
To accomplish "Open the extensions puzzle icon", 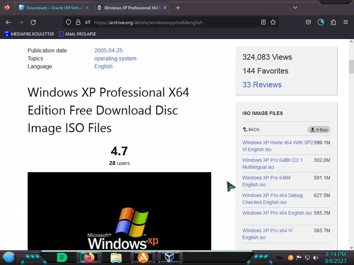I will pyautogui.click(x=334, y=22).
